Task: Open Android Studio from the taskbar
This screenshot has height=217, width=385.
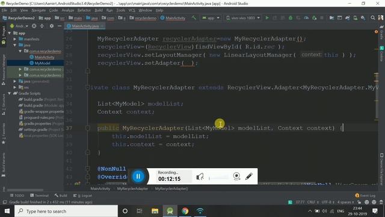Action: tap(170, 211)
